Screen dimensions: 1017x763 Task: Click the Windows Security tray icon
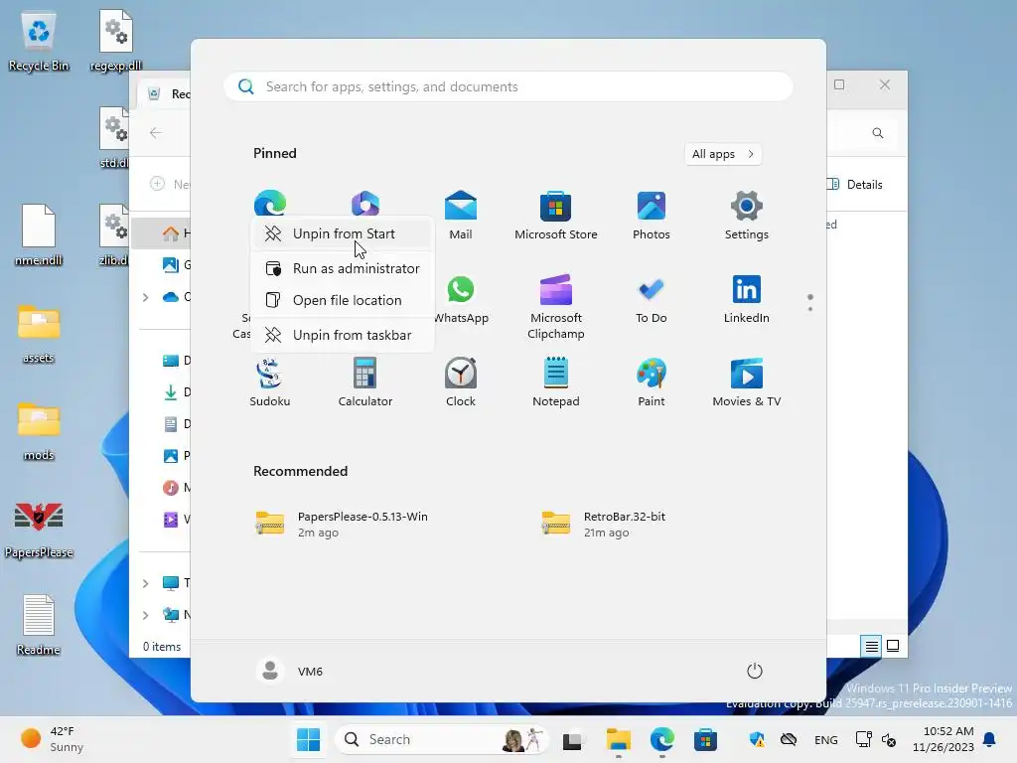click(x=757, y=739)
